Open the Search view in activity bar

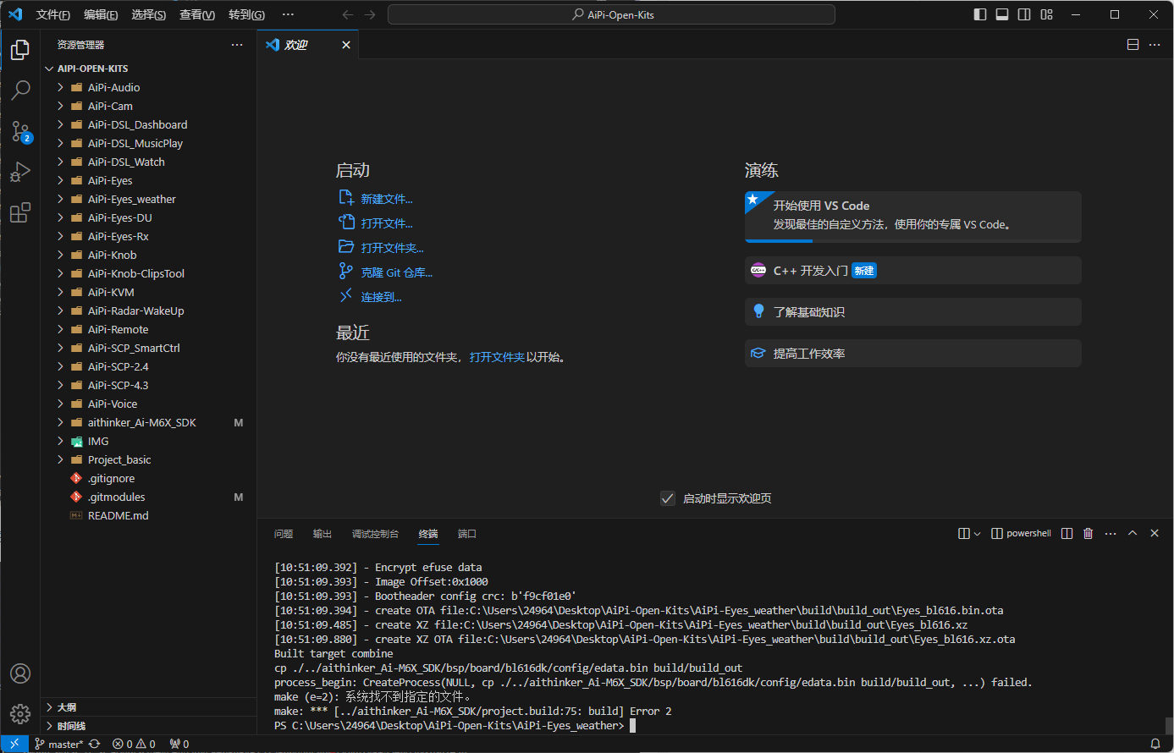click(20, 90)
